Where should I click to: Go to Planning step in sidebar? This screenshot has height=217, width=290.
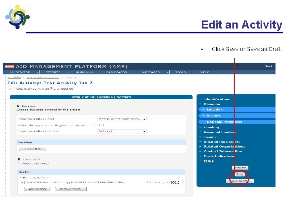[212, 104]
